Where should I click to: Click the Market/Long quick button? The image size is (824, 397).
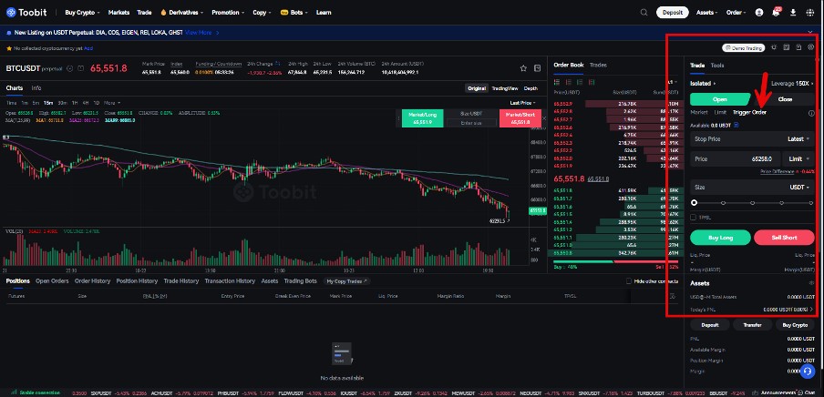pos(423,117)
